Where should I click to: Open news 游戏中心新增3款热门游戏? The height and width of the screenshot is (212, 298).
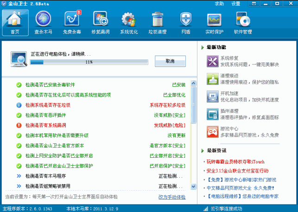(241, 180)
